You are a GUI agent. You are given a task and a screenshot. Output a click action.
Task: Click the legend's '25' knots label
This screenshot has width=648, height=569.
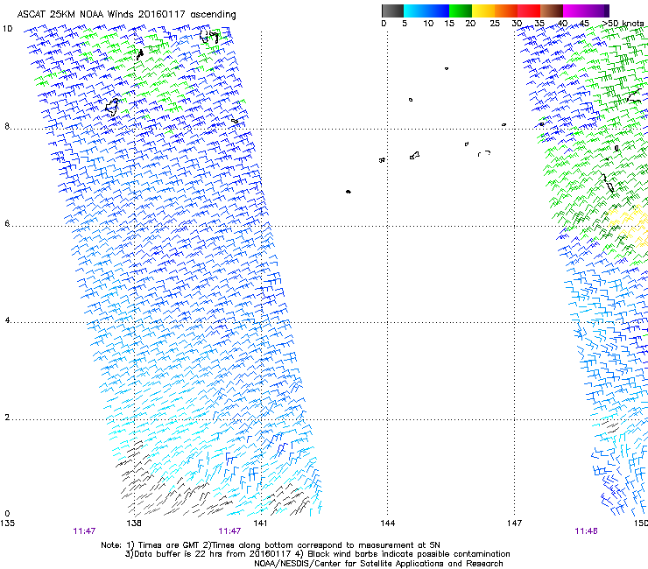point(495,24)
